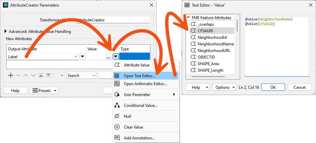Click the Presets sliders icon
The width and height of the screenshot is (316, 143).
[x=35, y=90]
